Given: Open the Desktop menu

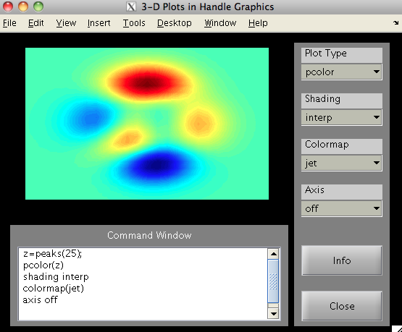Looking at the screenshot, I should click(x=175, y=23).
